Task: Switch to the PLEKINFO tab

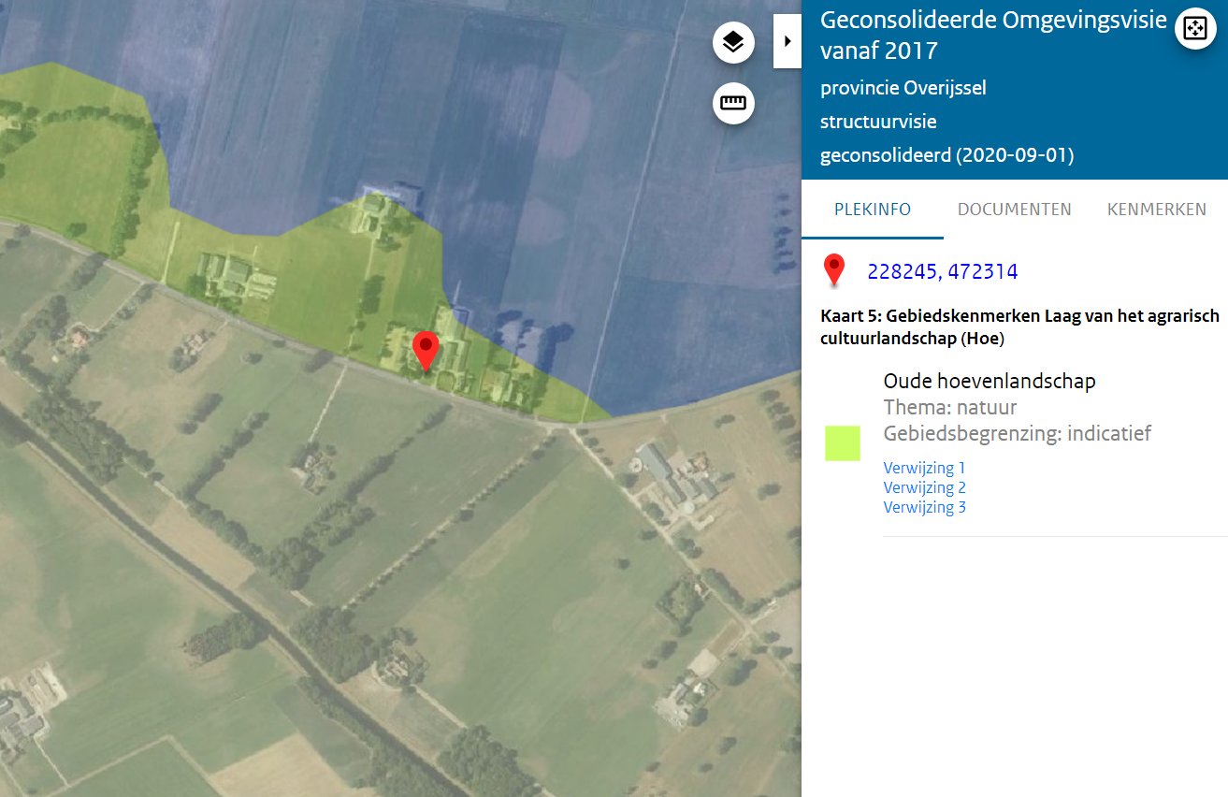Action: coord(873,210)
